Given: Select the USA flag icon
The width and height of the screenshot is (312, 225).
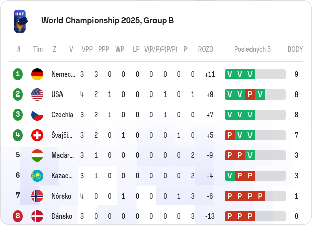Looking at the screenshot, I should [x=37, y=94].
